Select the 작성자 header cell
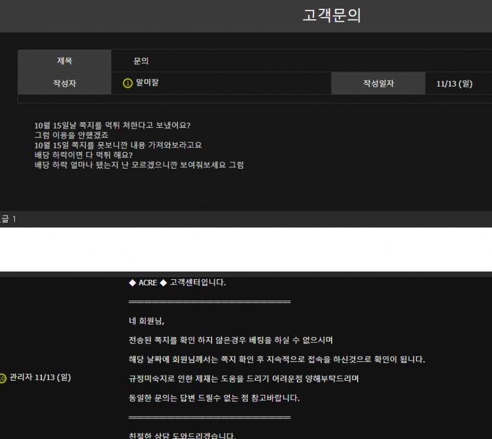This screenshot has height=439, width=492. point(64,84)
